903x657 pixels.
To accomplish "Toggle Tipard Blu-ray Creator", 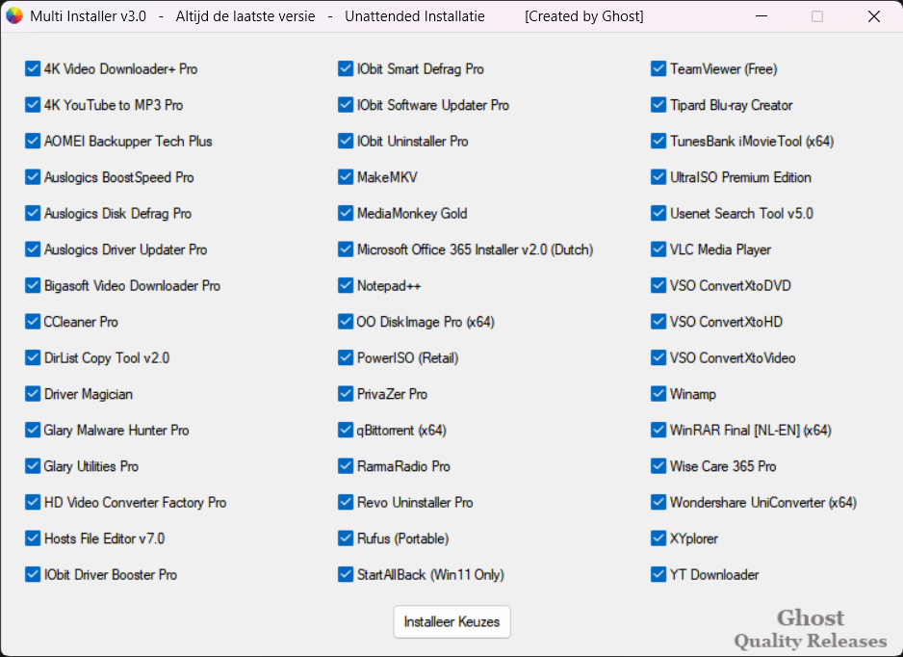I will click(x=658, y=105).
